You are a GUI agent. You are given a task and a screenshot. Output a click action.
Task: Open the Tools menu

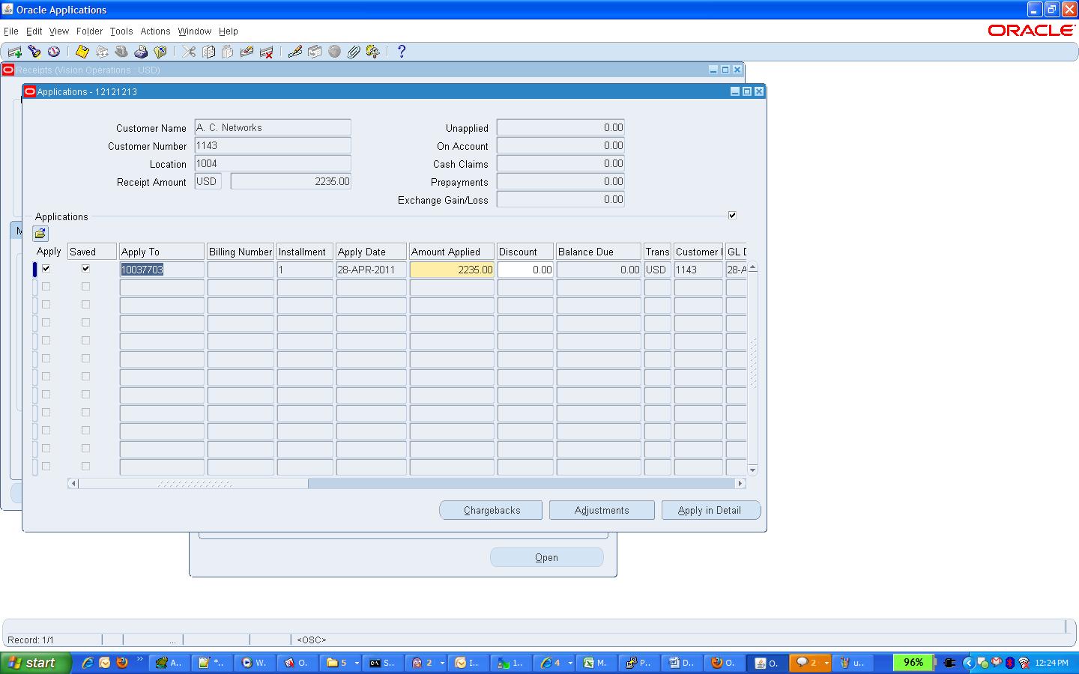pos(121,31)
